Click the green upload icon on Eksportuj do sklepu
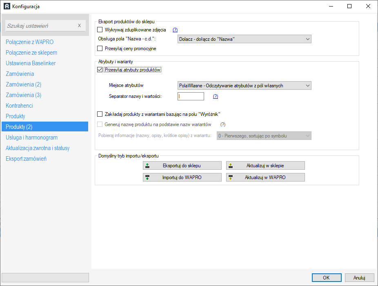The image size is (378, 286). point(147,166)
